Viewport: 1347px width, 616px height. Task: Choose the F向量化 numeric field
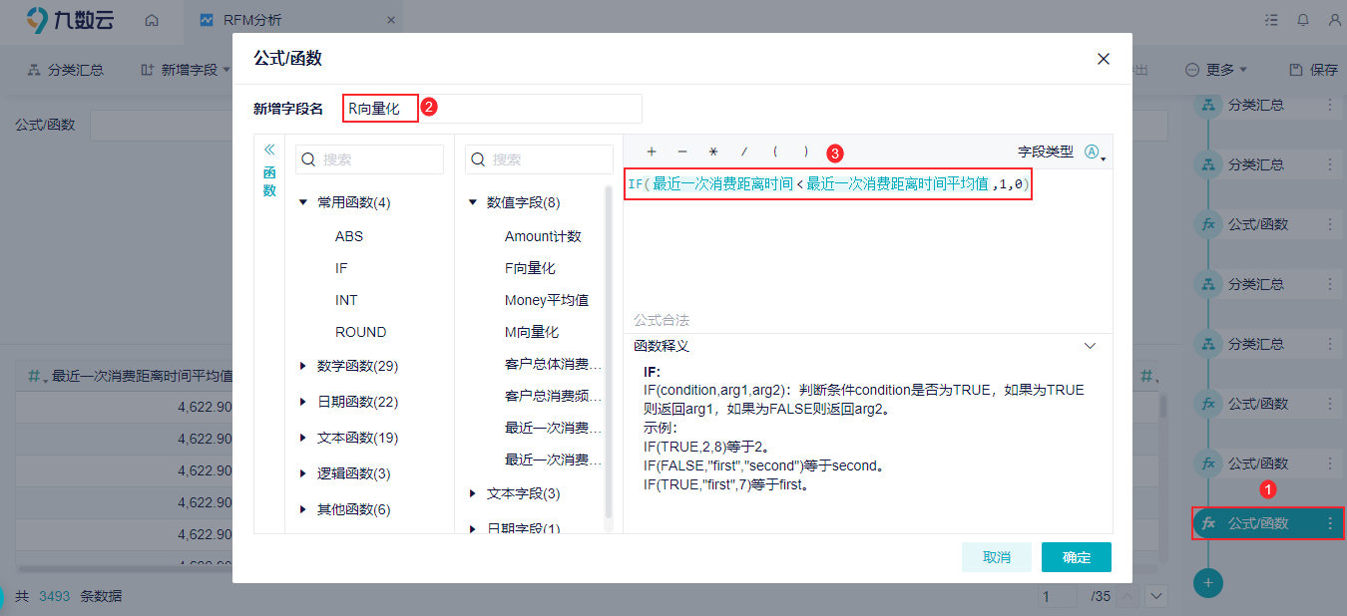[530, 268]
